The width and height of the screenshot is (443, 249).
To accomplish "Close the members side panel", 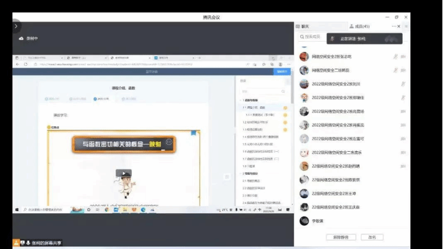I will coord(399,26).
